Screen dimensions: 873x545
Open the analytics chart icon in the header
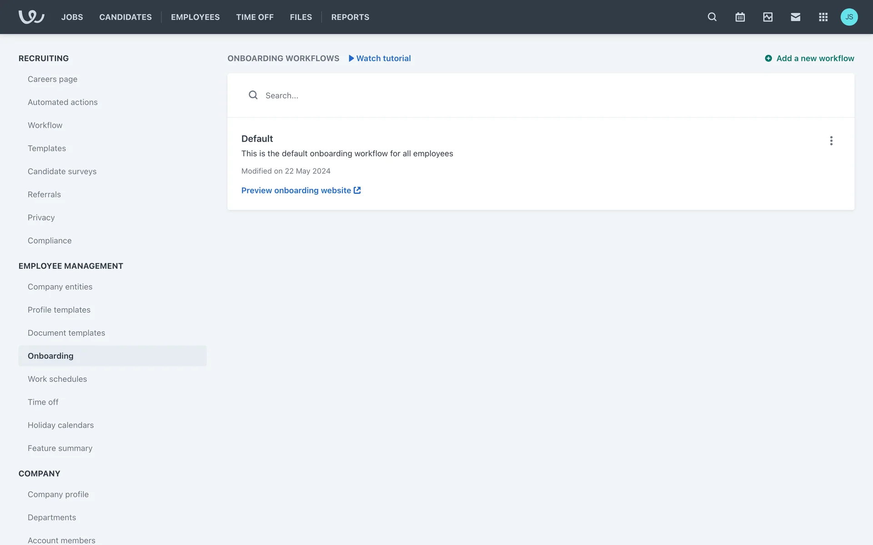(768, 17)
